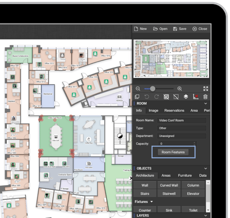The height and width of the screenshot is (218, 230).
Task: Click the zoom slider handle
Action: click(153, 89)
